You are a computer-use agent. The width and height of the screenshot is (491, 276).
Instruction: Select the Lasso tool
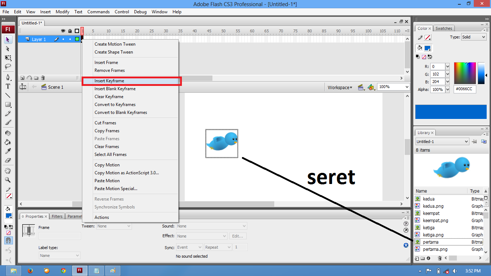coord(8,67)
